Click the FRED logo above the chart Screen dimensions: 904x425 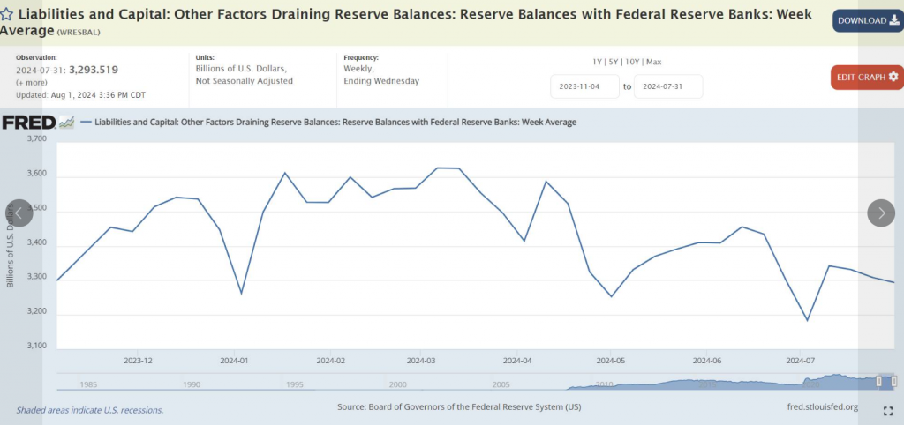29,123
